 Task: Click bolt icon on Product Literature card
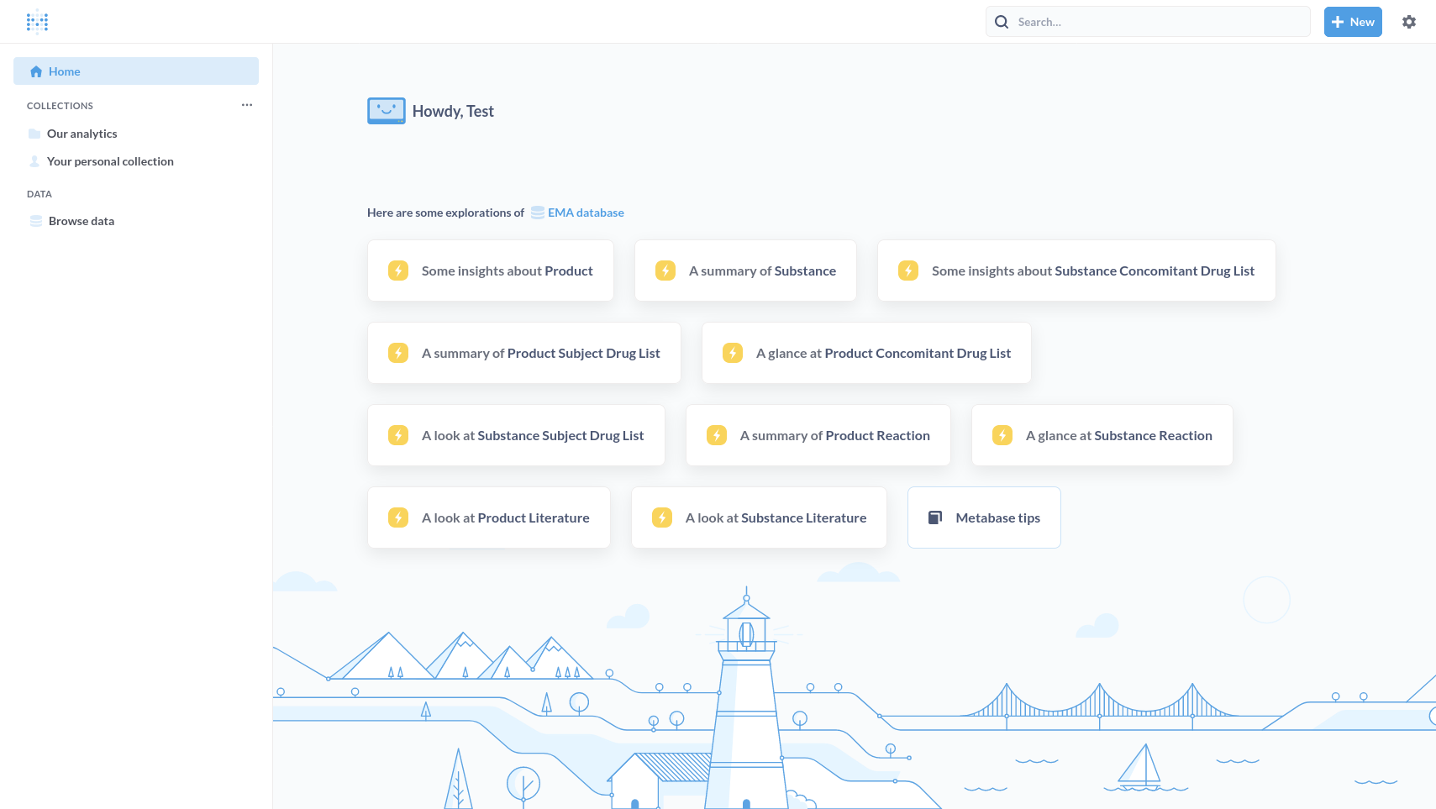(x=398, y=517)
